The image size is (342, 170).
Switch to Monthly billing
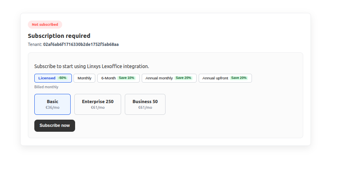click(84, 78)
